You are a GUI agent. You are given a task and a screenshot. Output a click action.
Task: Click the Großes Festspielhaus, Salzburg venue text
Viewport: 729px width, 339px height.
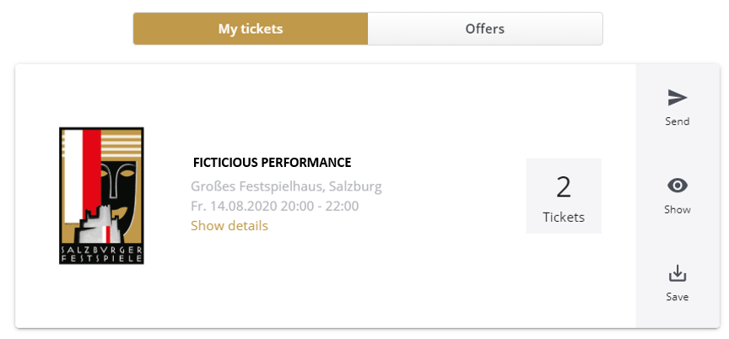(286, 186)
